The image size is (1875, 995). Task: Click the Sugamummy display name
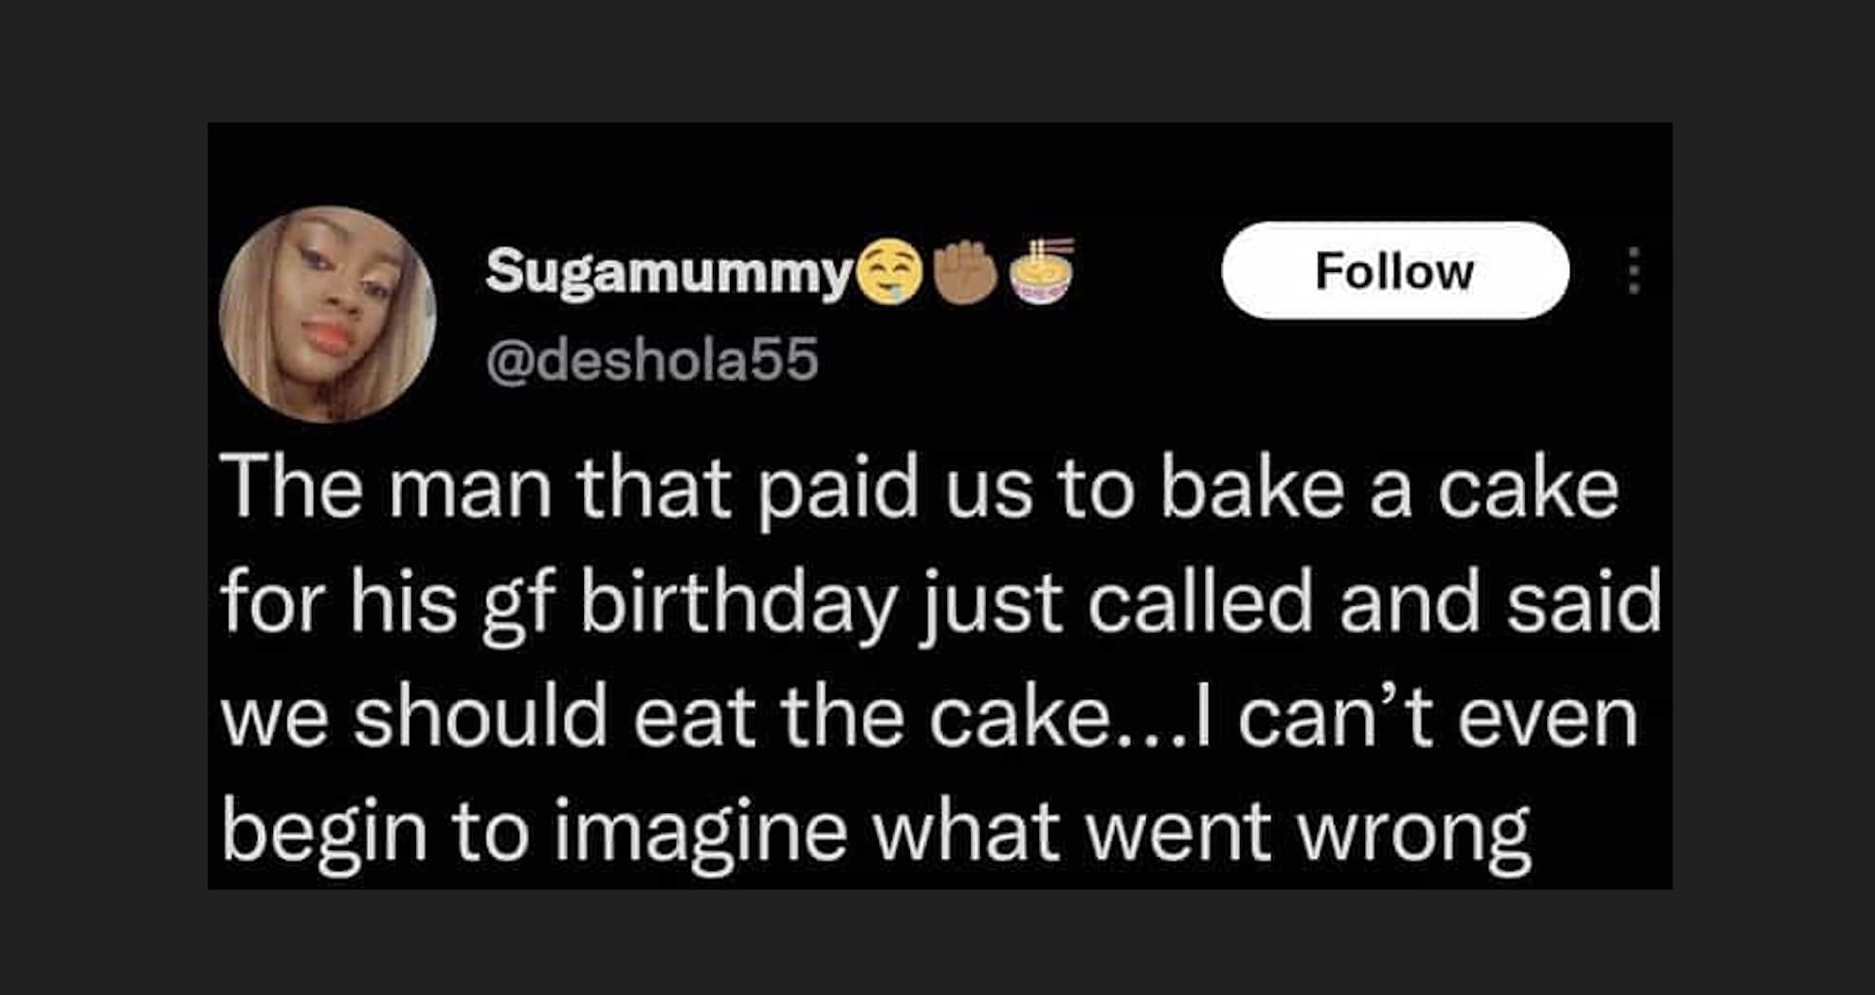click(x=668, y=272)
